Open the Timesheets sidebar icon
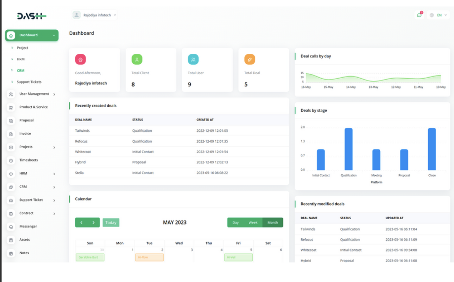 click(x=11, y=160)
